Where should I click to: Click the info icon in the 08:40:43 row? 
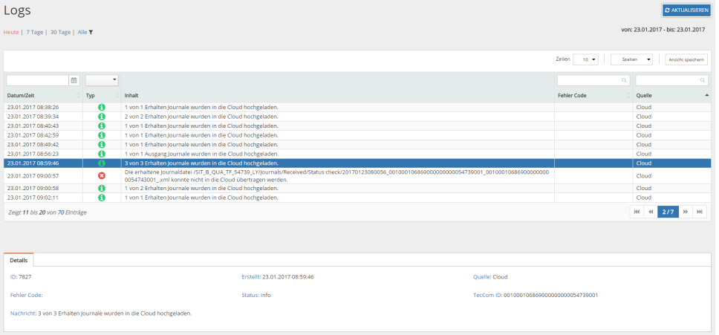tap(102, 126)
